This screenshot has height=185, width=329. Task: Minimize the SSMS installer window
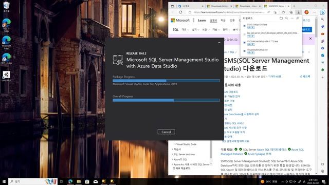click(x=220, y=42)
